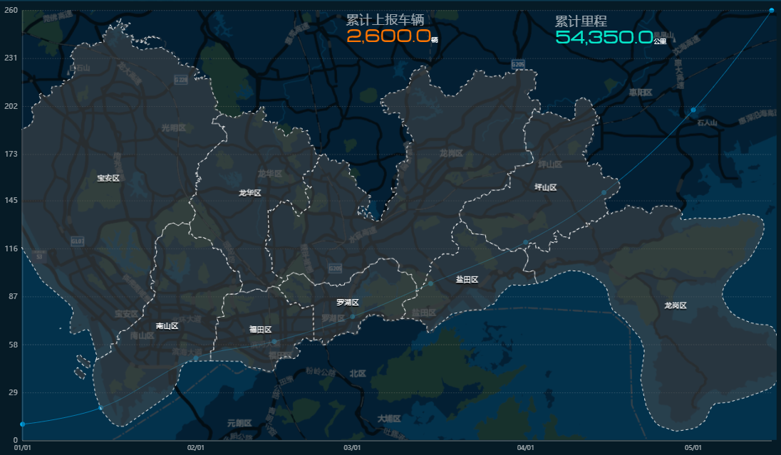Screen dimensions: 781x455
Task: Click the 87 y-axis label
Action: [13, 296]
